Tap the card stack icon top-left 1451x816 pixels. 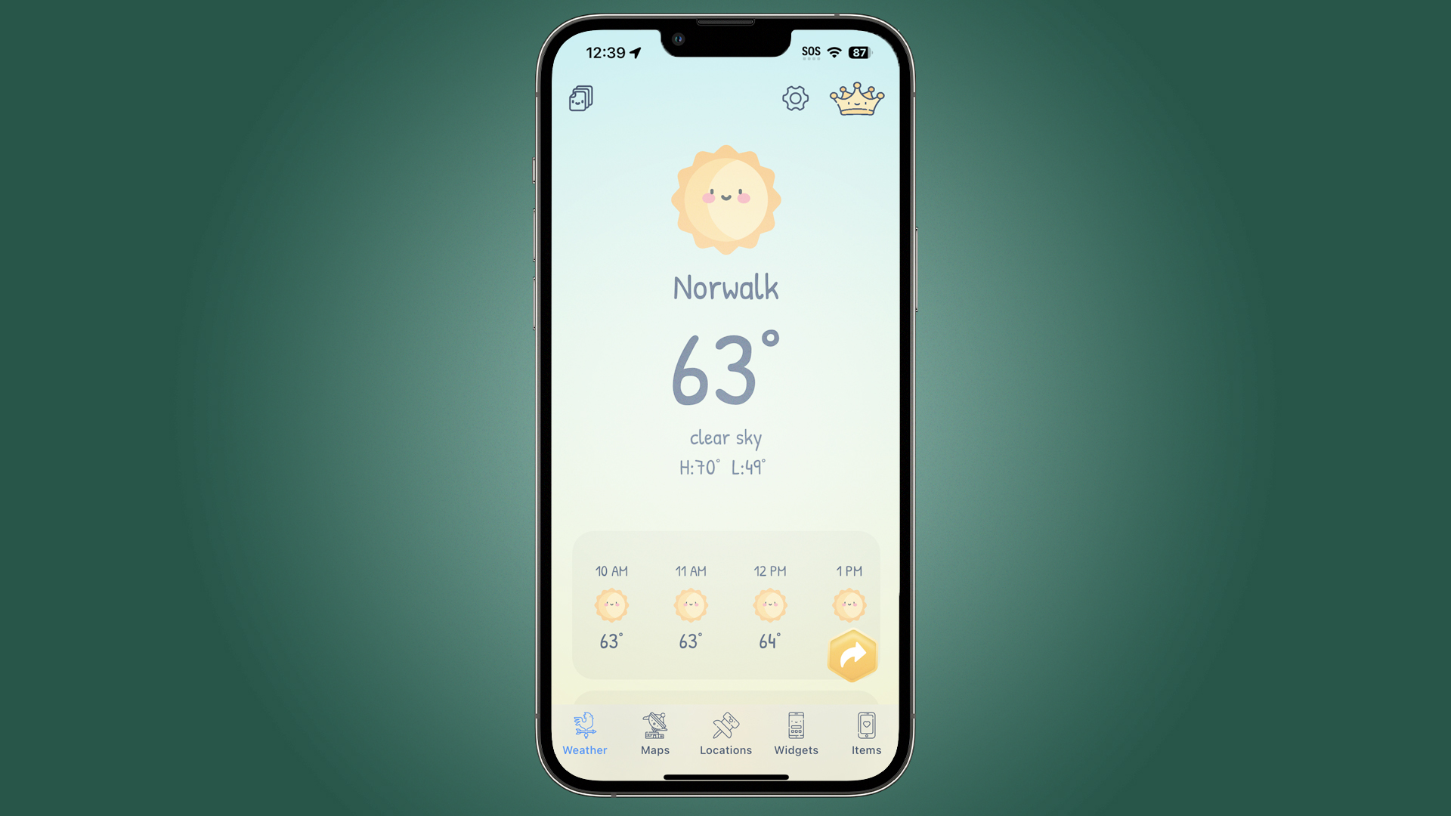pos(583,97)
